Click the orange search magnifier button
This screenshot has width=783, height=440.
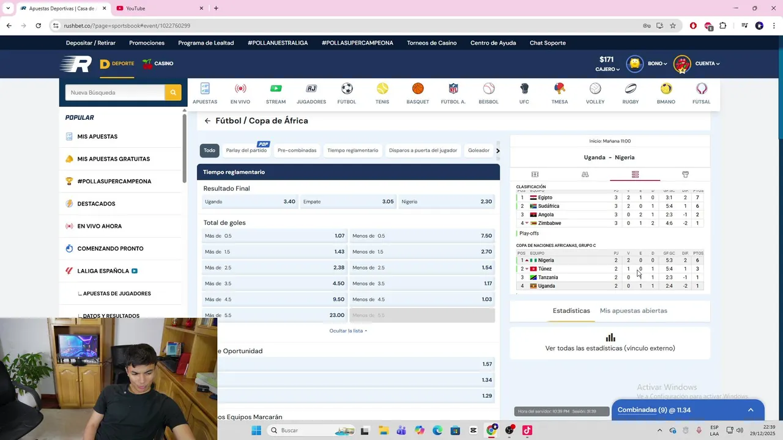click(173, 92)
